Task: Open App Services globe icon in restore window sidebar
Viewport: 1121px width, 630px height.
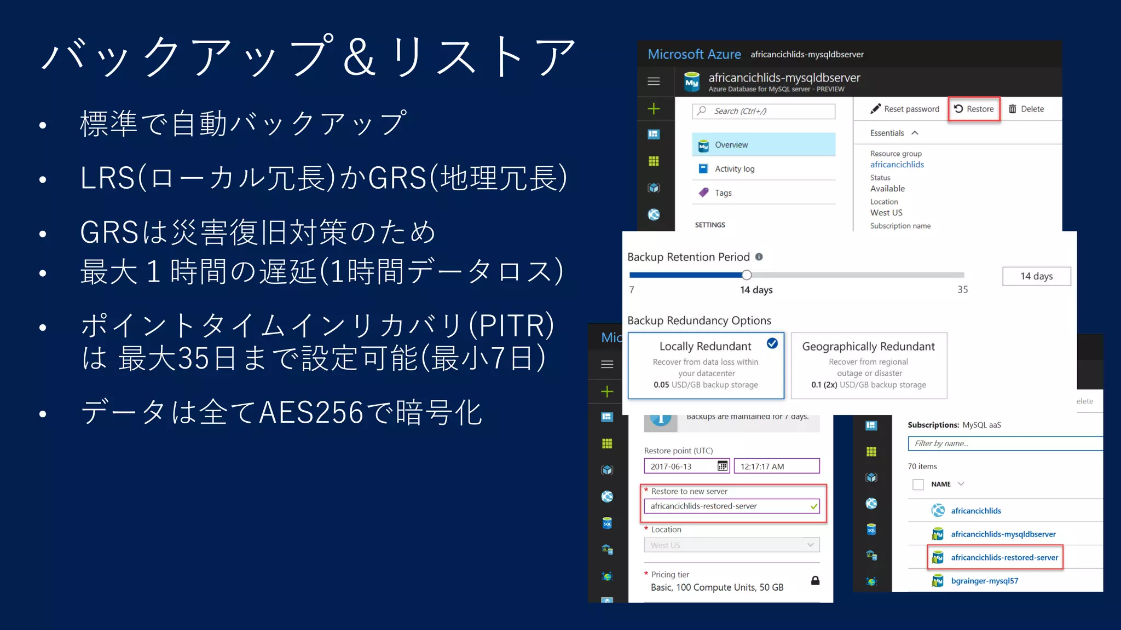Action: pyautogui.click(x=607, y=497)
